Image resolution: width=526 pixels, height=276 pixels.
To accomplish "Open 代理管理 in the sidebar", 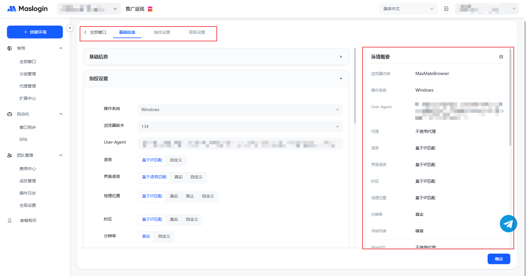I will [x=28, y=86].
